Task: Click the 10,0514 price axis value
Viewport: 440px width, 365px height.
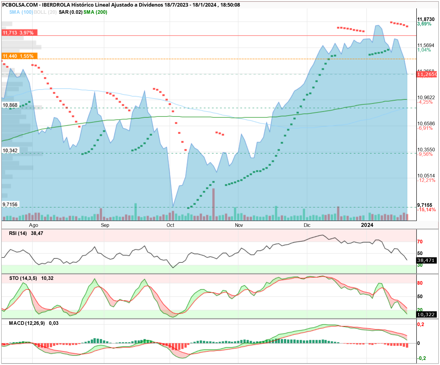Action: pyautogui.click(x=426, y=176)
